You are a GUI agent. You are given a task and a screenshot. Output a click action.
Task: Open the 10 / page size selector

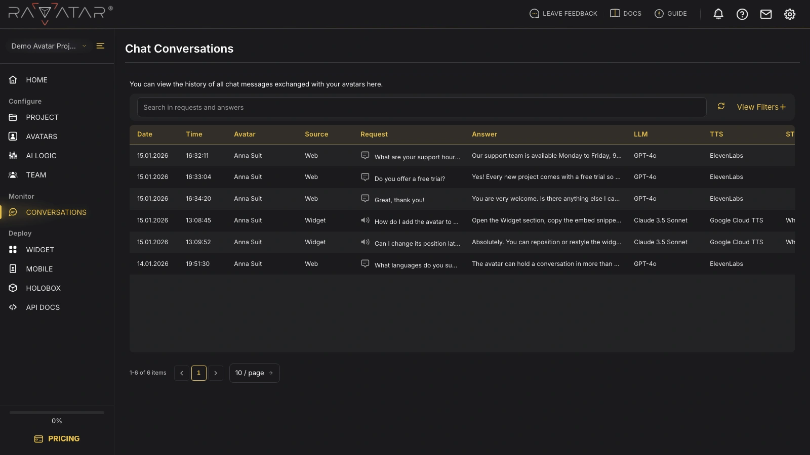[254, 373]
